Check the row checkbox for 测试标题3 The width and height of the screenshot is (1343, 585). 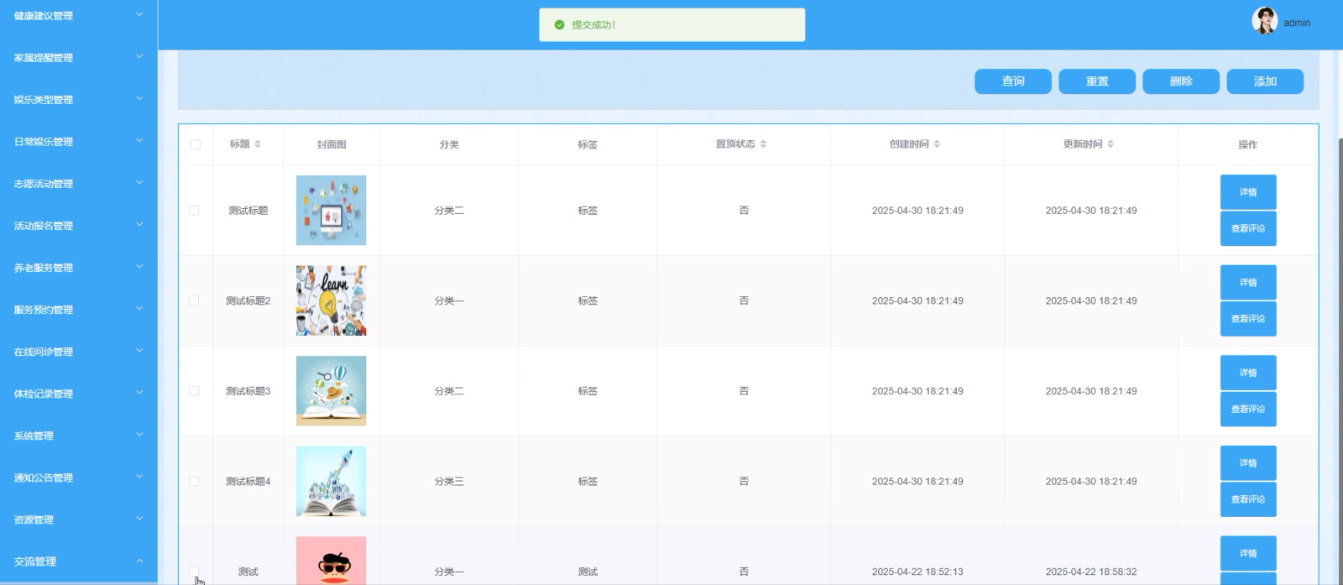[x=194, y=391]
